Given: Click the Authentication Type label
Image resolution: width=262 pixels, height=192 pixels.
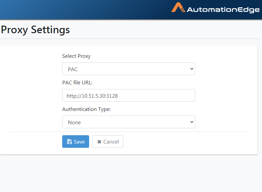Looking at the screenshot, I should click(86, 109).
